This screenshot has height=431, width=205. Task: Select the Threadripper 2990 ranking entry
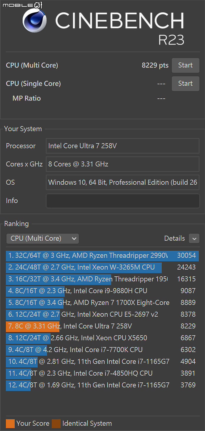[102, 255]
